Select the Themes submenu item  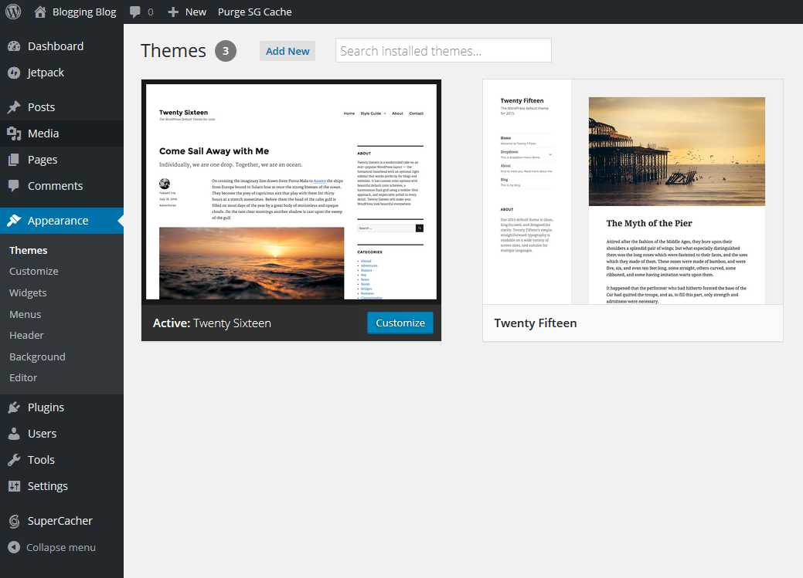point(28,250)
